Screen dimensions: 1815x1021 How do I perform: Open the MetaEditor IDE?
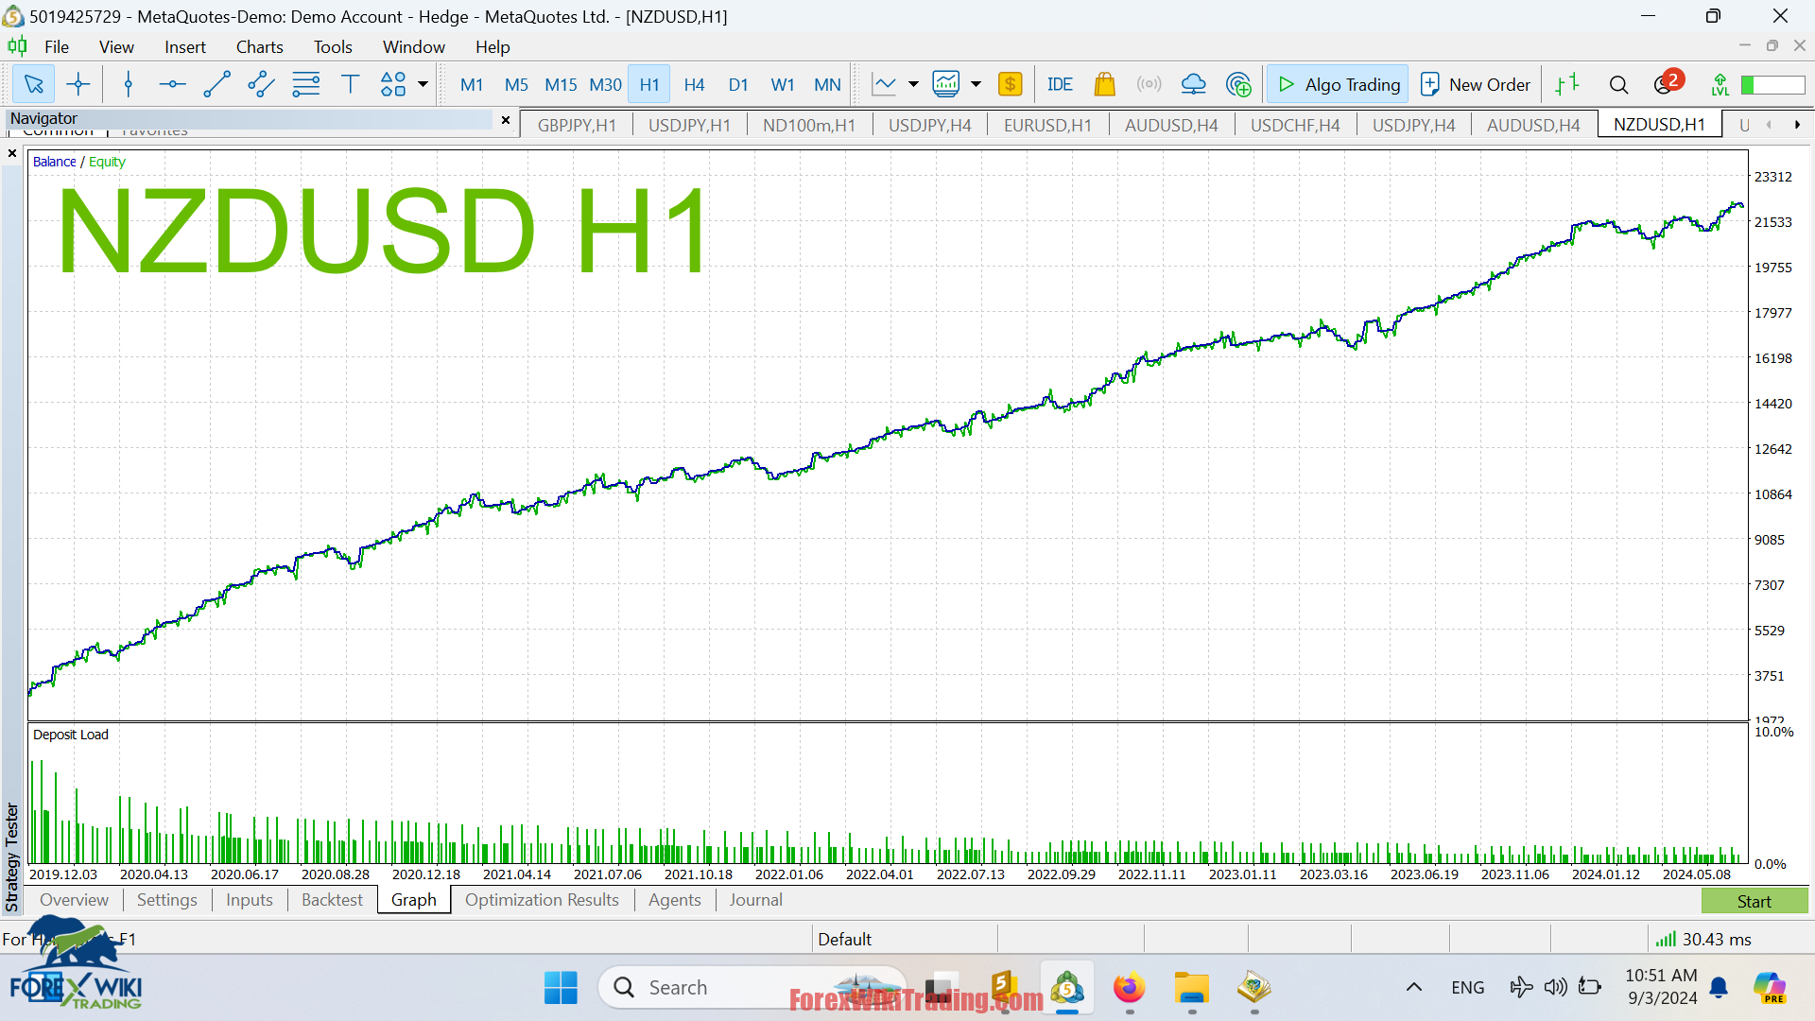(1060, 84)
